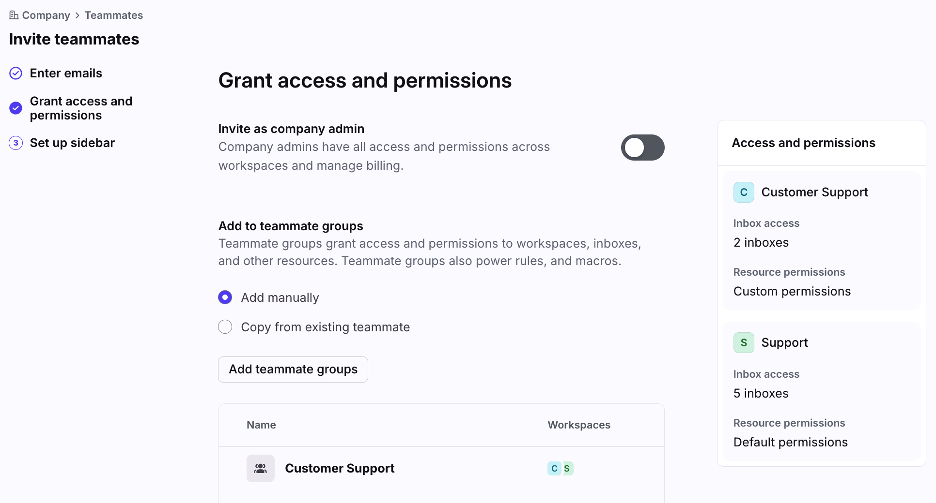Go to the Enter emails step
Image resolution: width=936 pixels, height=503 pixels.
[66, 74]
